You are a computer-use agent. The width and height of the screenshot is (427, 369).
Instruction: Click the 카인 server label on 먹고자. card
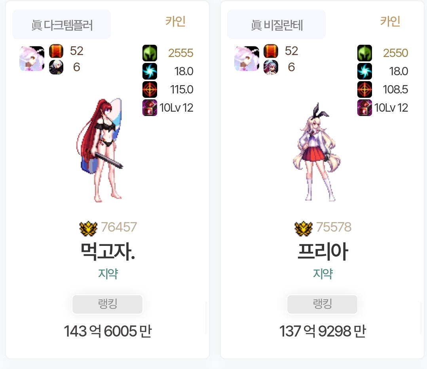click(175, 21)
